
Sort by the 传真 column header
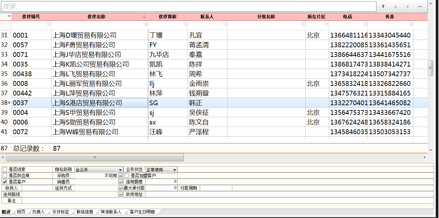[390, 17]
